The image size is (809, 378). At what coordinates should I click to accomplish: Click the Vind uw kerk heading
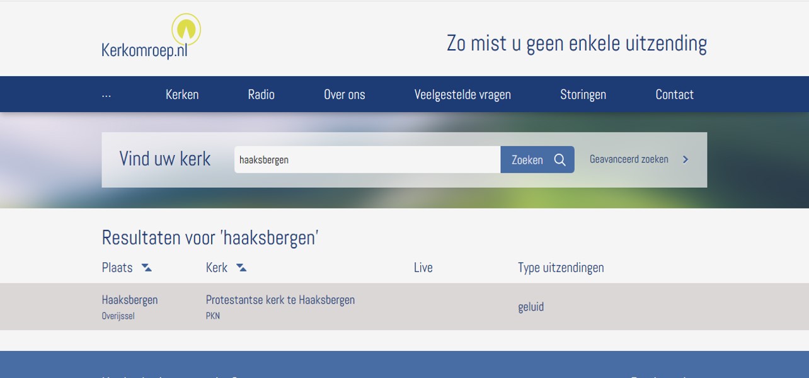coord(165,159)
